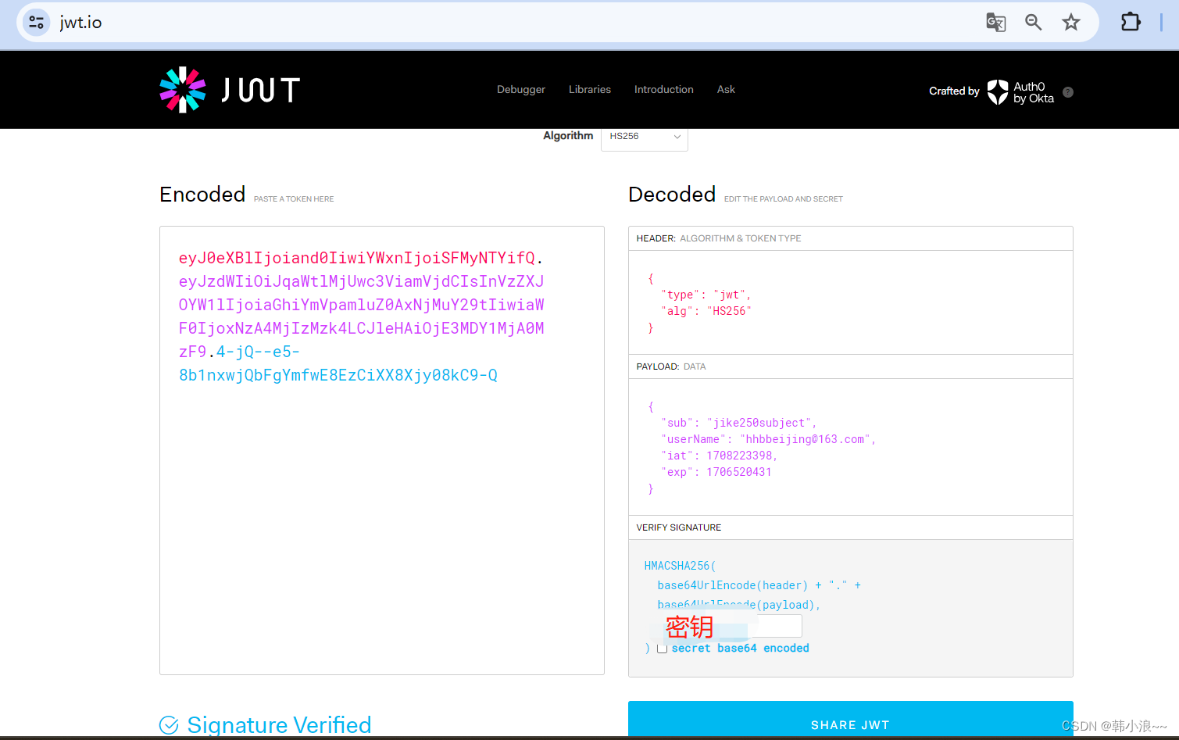Bookmark this page with the star icon
Screen dimensions: 1179x740
click(1070, 22)
